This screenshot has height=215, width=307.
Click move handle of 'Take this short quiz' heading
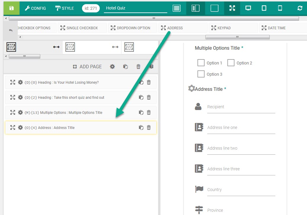click(x=13, y=97)
